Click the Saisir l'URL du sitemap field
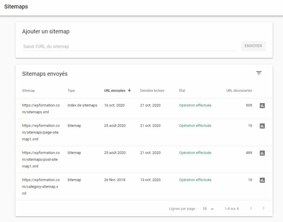 [x=113, y=46]
